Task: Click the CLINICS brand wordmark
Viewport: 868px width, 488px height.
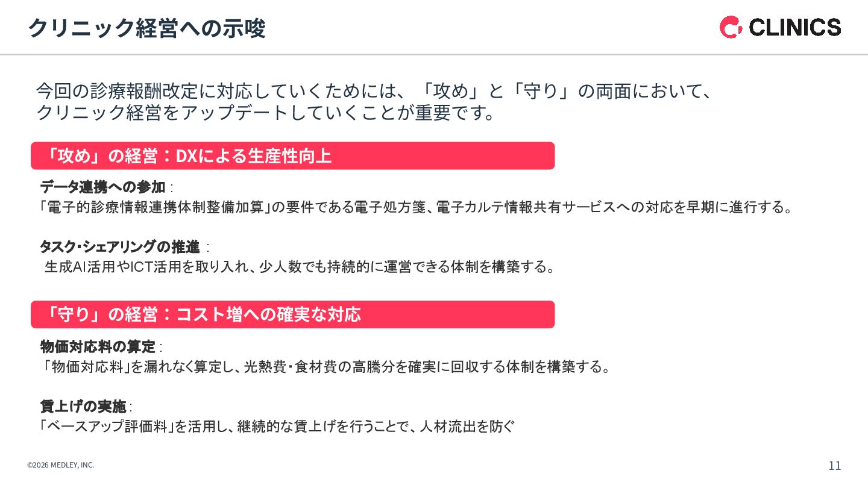Action: [x=795, y=27]
